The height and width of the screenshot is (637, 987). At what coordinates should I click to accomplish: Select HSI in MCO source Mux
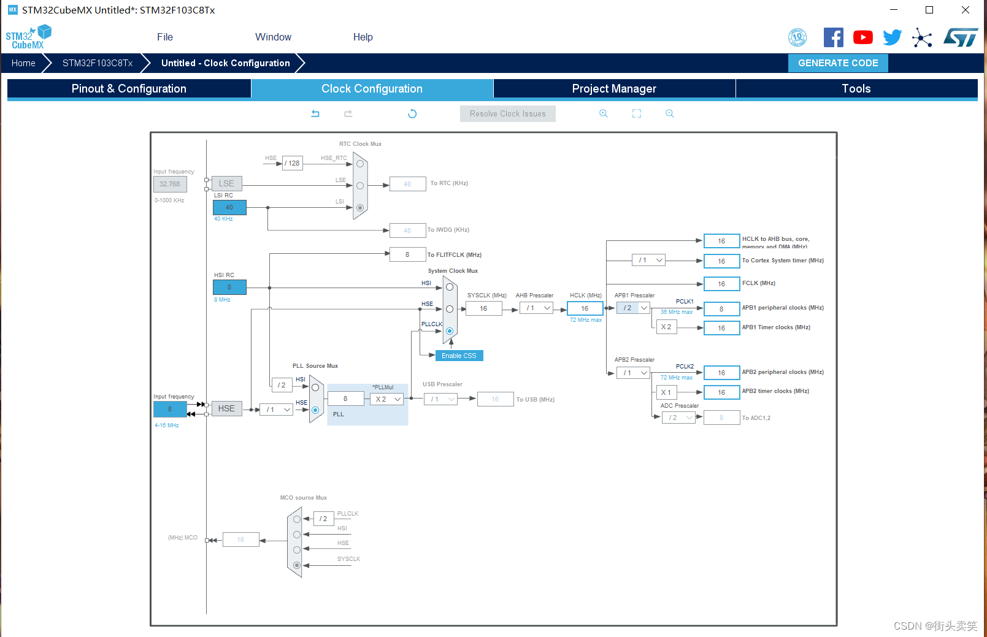297,535
